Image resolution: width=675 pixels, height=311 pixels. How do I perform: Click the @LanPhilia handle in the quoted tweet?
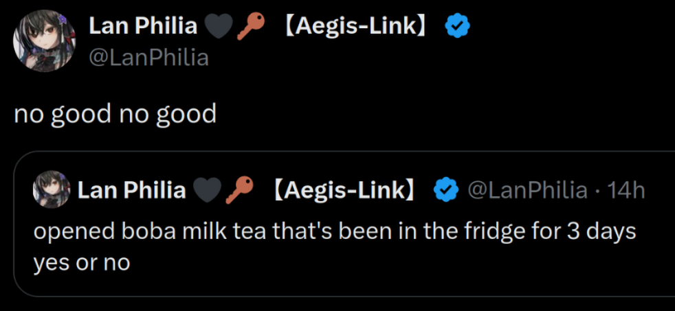tap(527, 189)
